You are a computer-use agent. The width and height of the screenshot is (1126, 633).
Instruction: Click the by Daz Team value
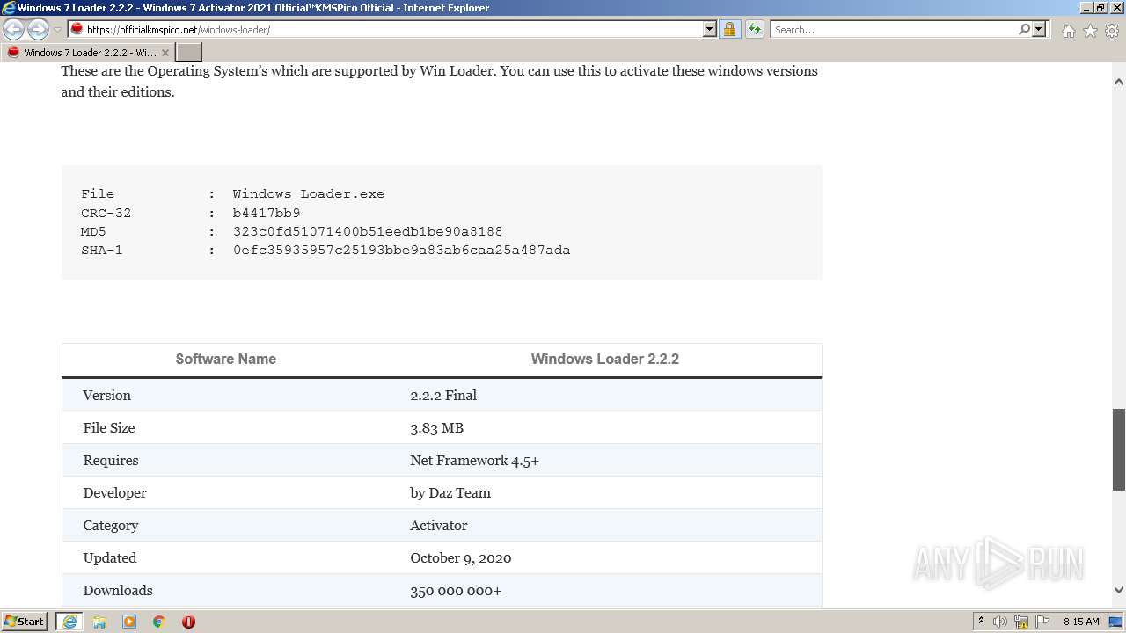coord(450,492)
